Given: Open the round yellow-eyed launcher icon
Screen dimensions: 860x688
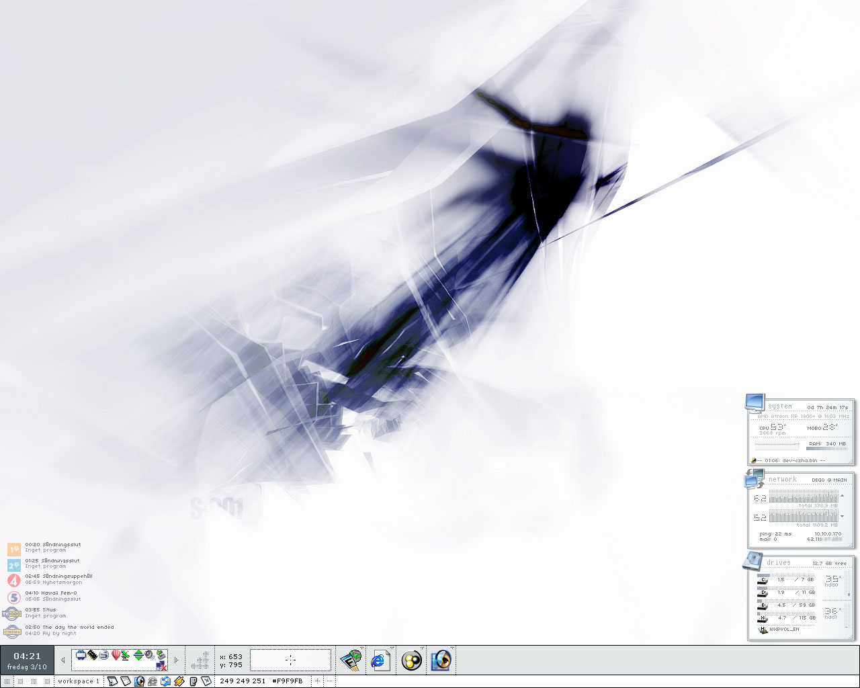Looking at the screenshot, I should coord(411,660).
